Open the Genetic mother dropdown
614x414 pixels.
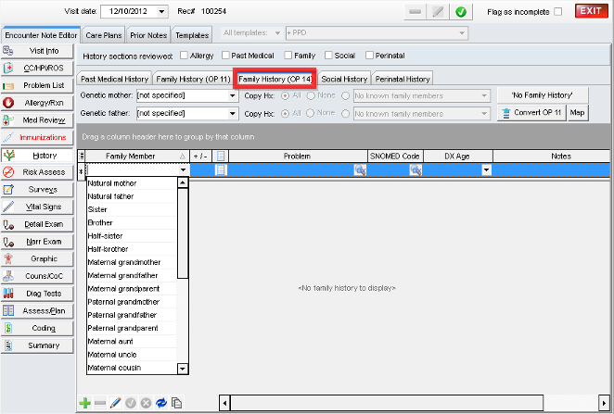pos(233,95)
